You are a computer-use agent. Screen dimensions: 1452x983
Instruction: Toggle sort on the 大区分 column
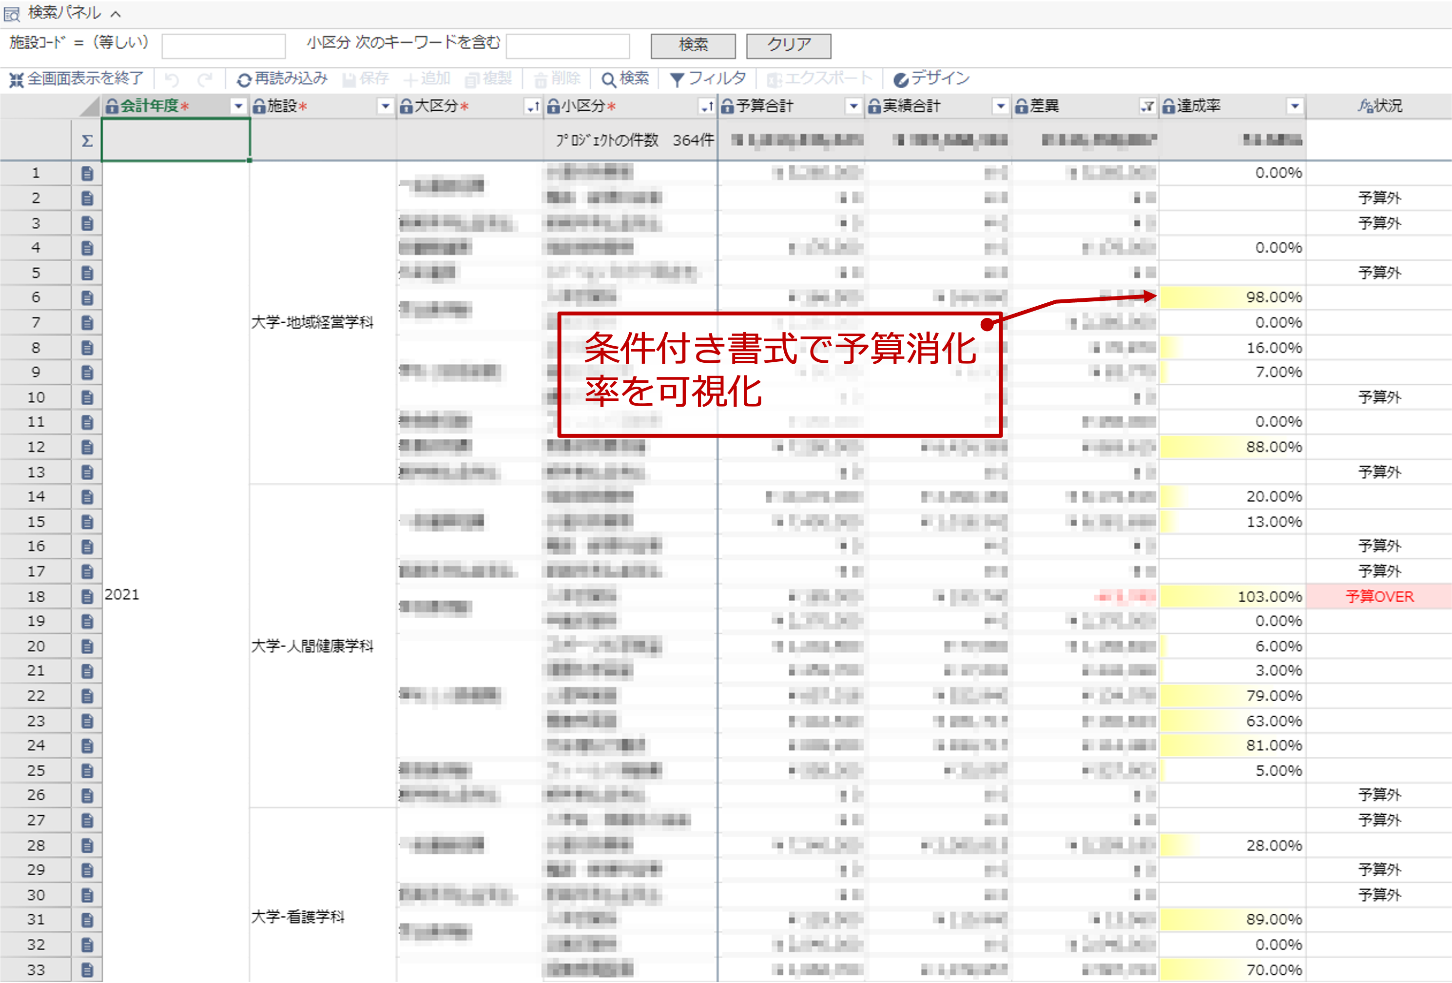(532, 107)
